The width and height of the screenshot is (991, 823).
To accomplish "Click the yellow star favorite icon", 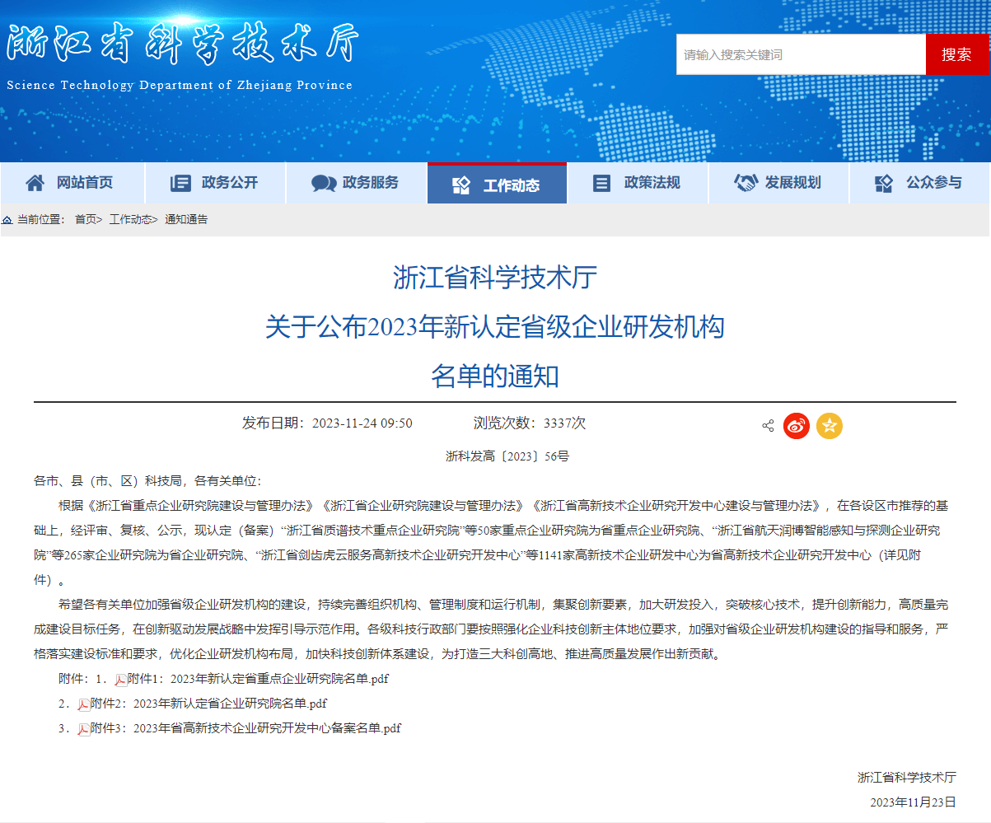I will [830, 426].
